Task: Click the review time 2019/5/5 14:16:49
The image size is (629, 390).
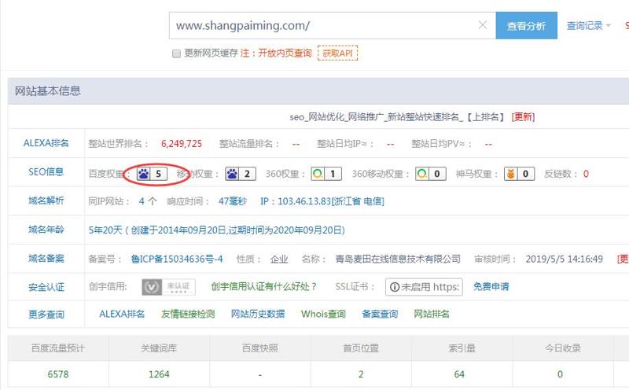Action: (564, 259)
